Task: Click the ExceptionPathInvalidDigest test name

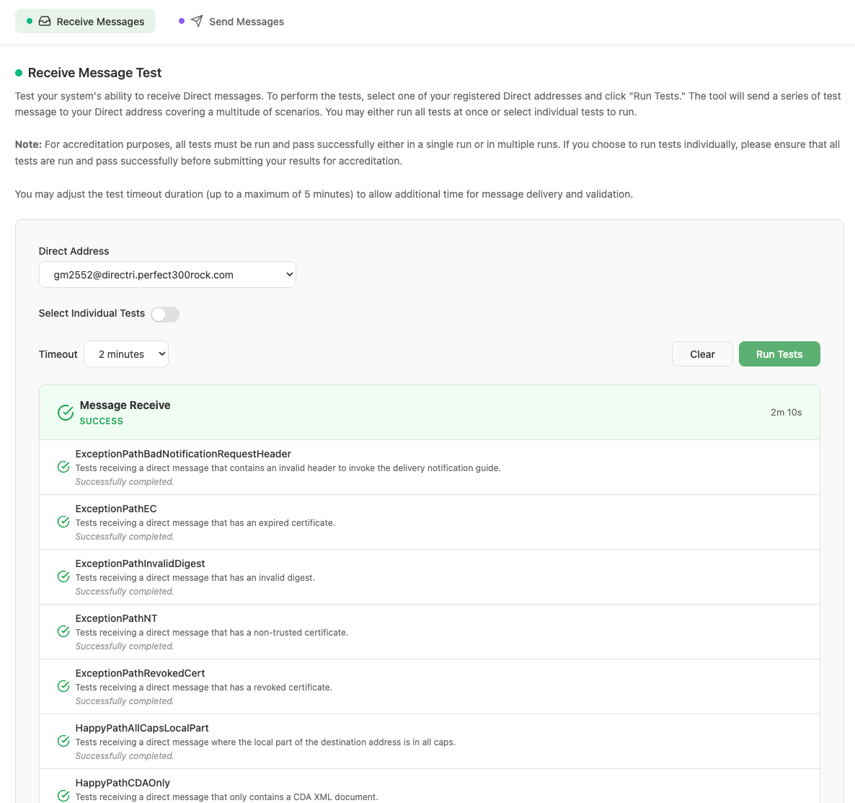Action: coord(140,563)
